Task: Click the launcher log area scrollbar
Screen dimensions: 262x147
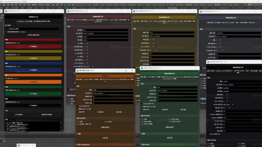Action: point(61,126)
